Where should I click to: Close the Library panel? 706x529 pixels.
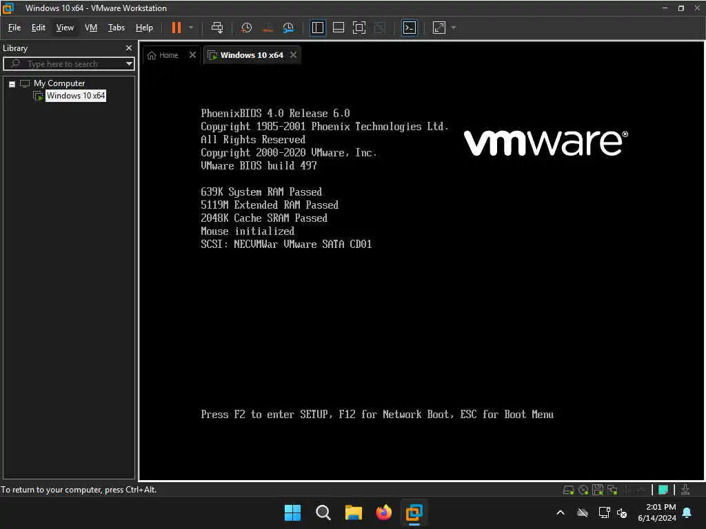[x=129, y=48]
